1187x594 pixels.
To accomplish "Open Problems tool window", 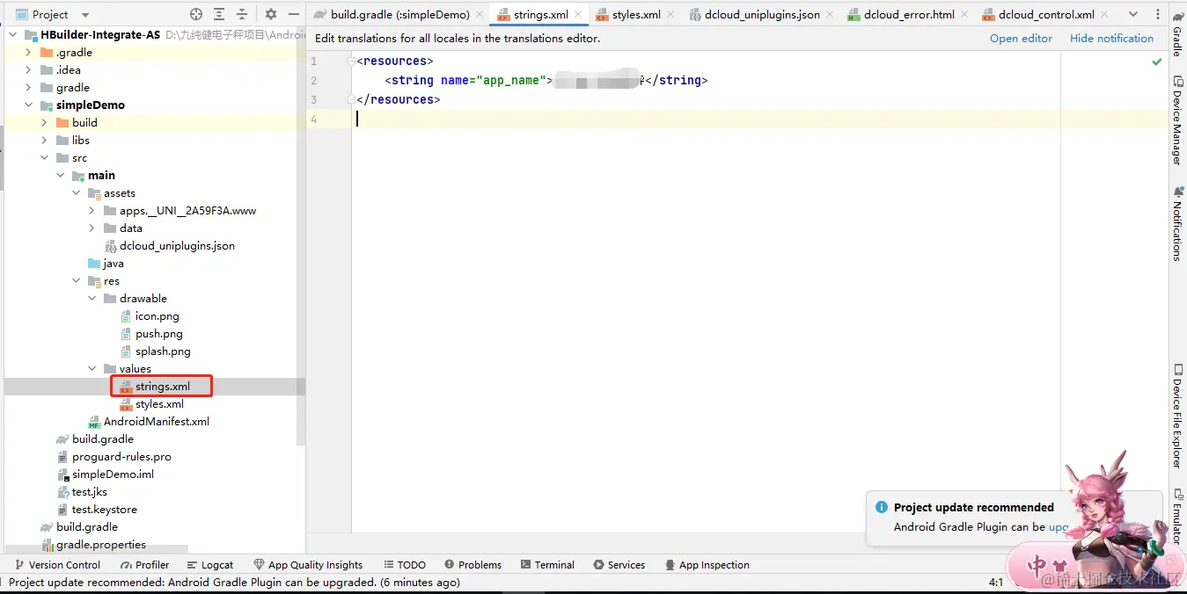I will [x=473, y=565].
